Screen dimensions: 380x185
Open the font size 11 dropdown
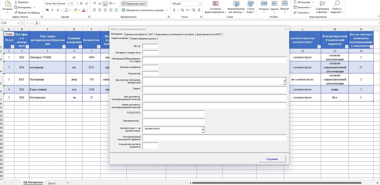click(x=77, y=3)
